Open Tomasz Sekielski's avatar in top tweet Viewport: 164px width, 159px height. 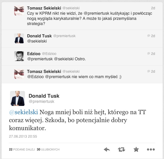pyautogui.click(x=19, y=10)
